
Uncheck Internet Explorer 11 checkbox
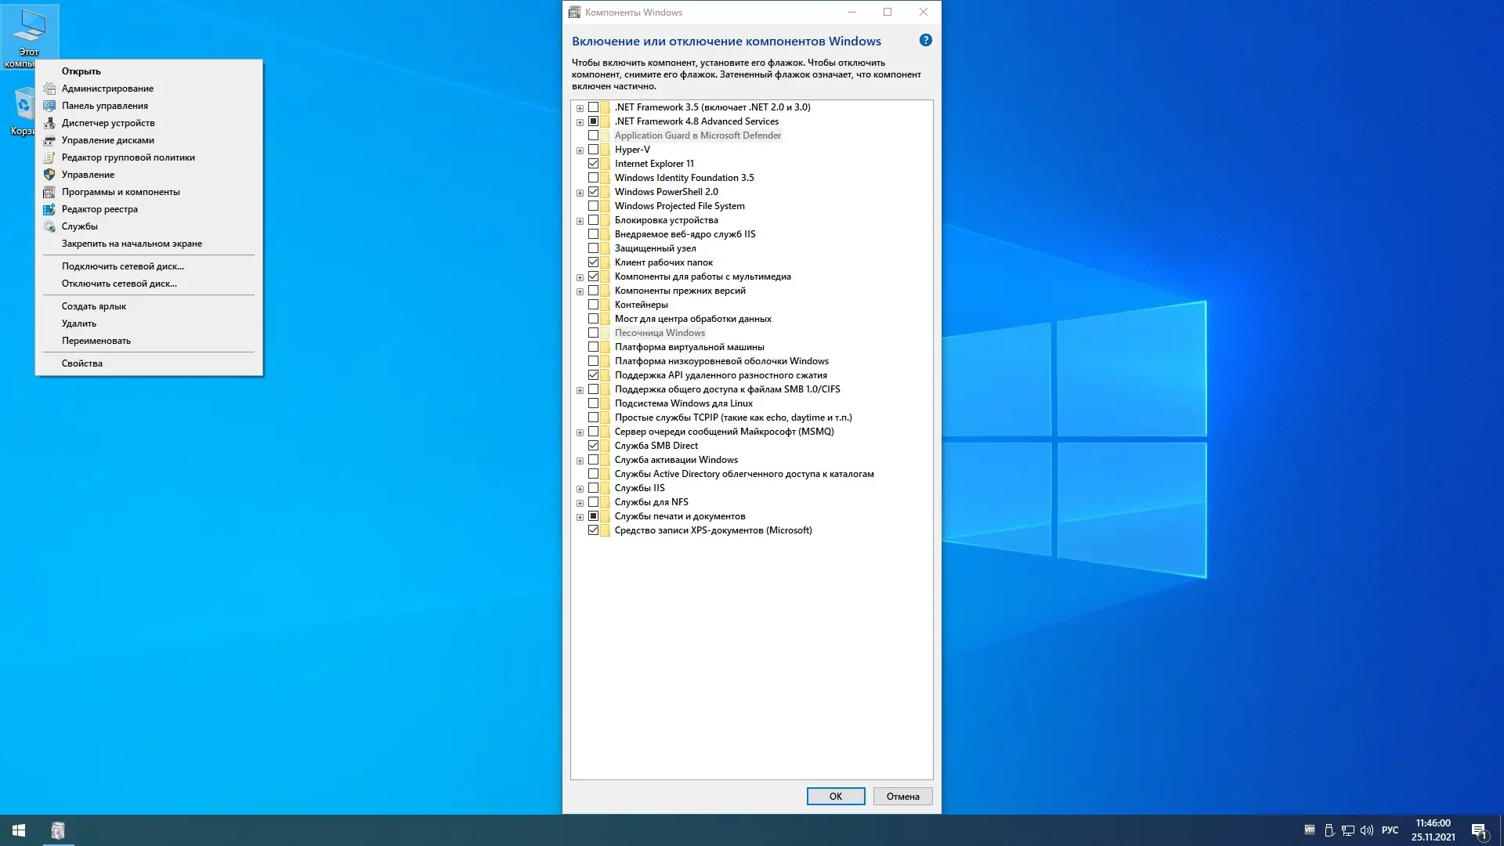point(593,164)
